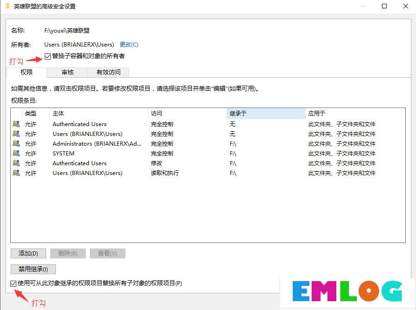Sort by the 应用于 column header
416x310 pixels.
point(355,114)
